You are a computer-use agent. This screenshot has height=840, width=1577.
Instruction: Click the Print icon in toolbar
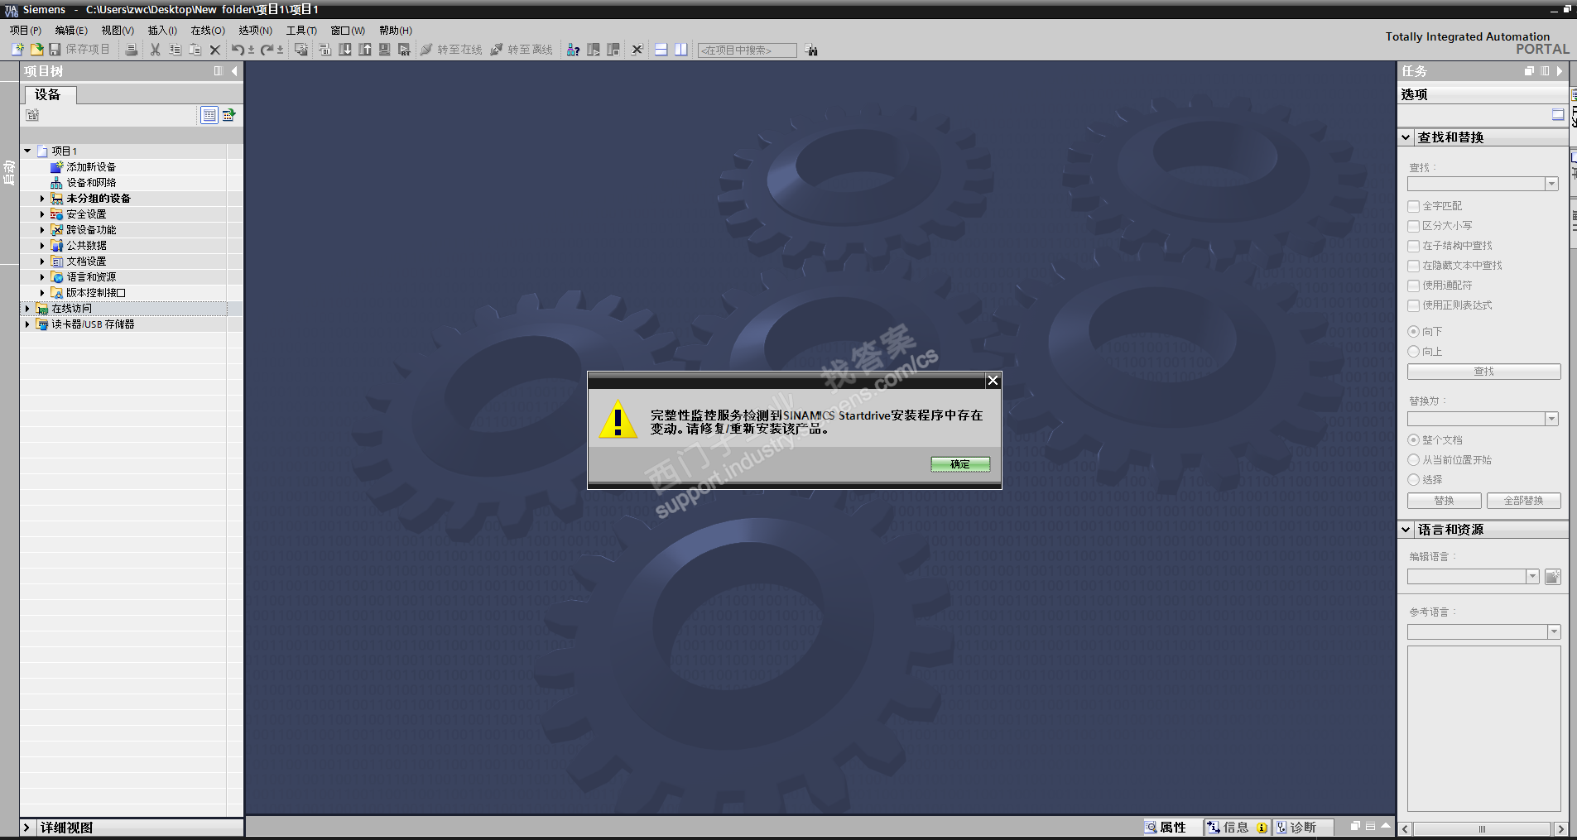(x=131, y=50)
